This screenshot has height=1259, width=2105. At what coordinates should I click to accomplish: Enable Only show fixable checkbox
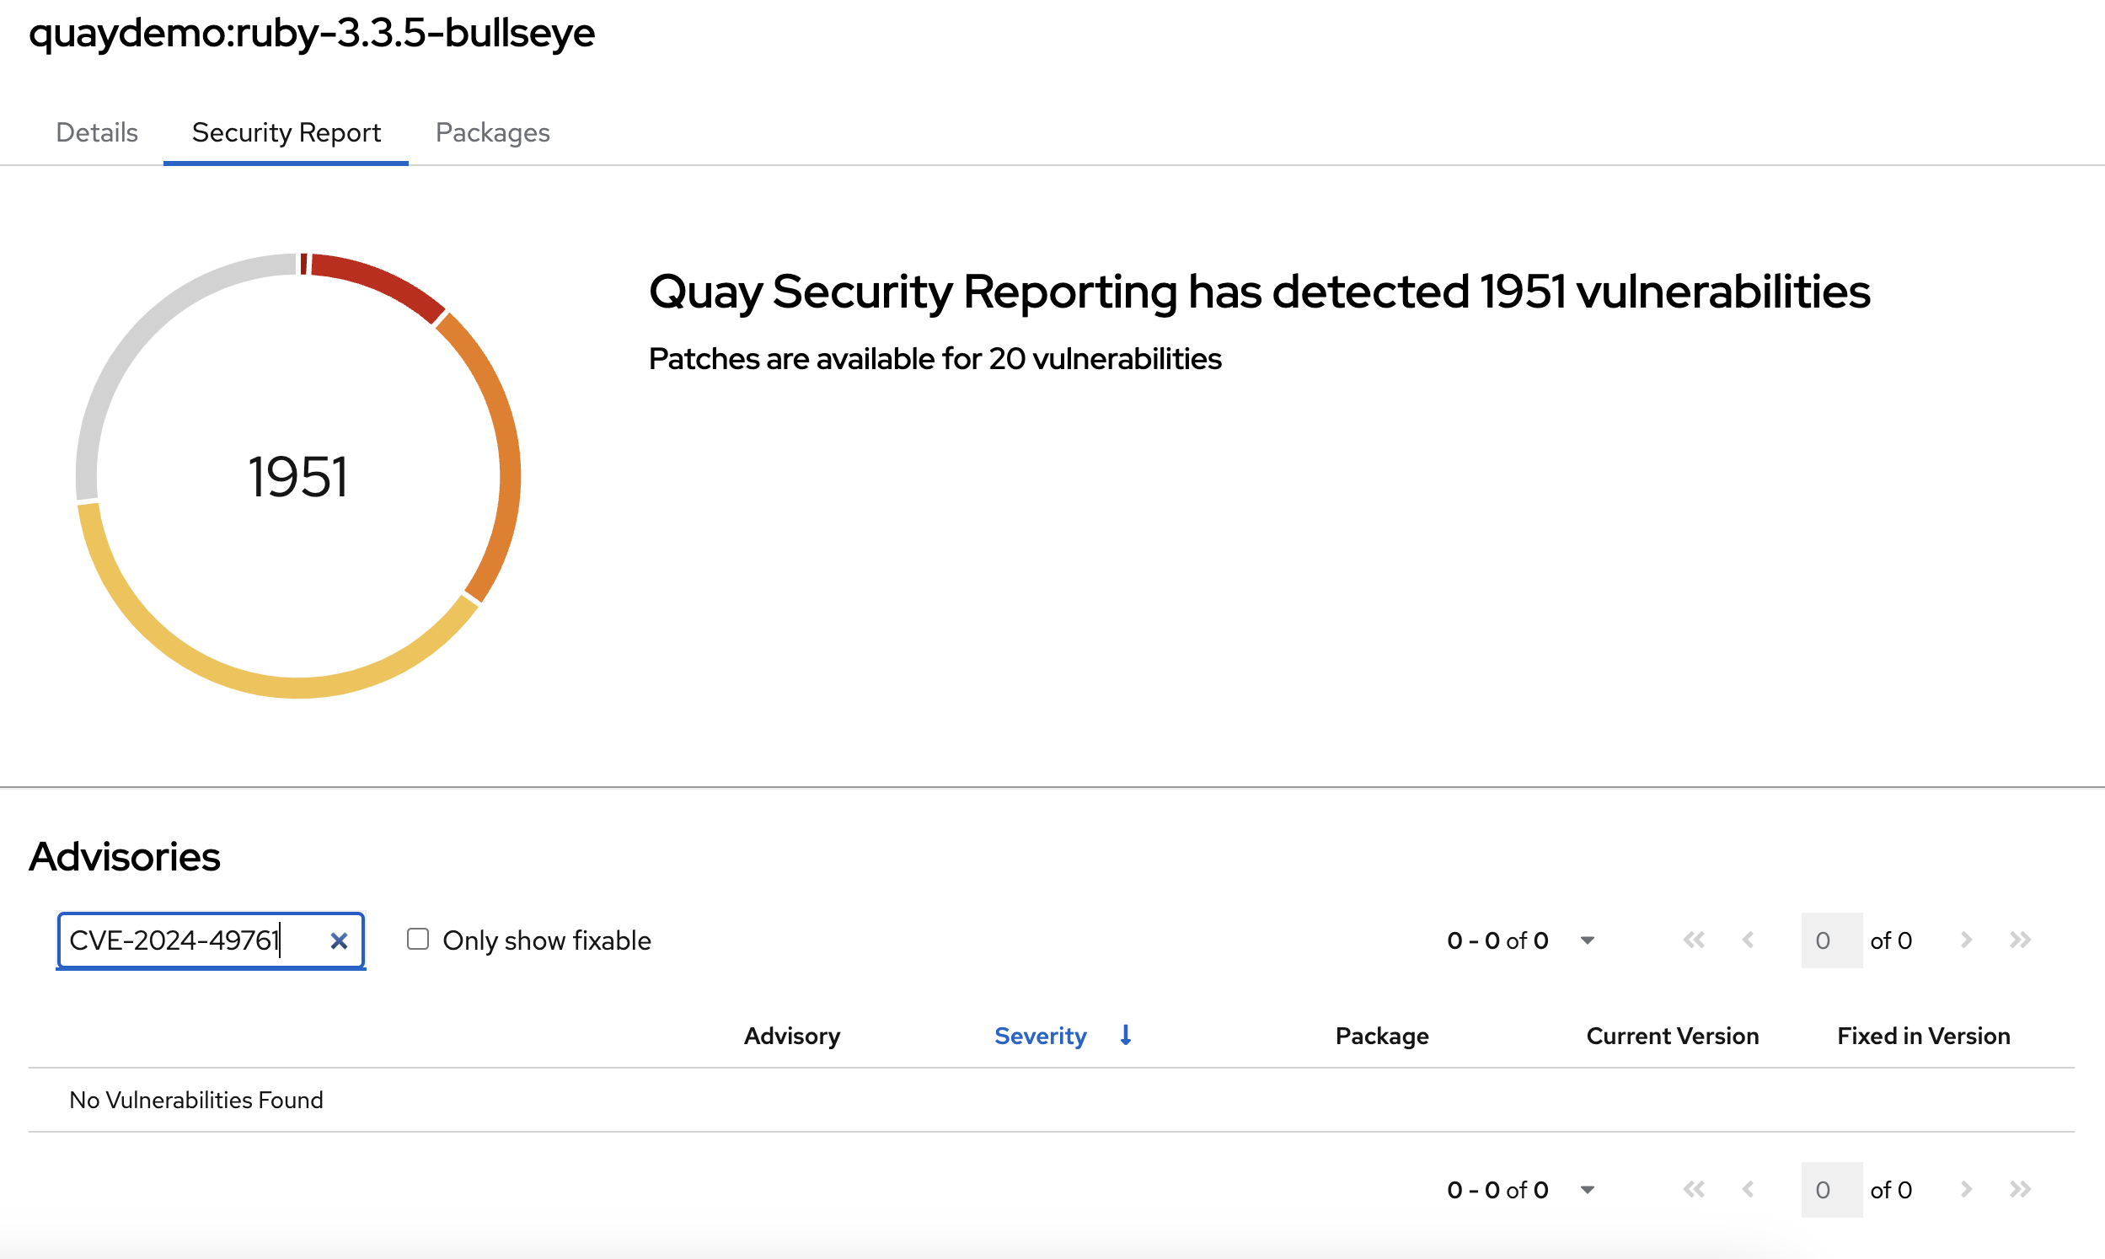(417, 939)
